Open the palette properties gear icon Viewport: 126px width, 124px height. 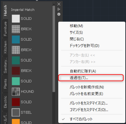[59, 14]
